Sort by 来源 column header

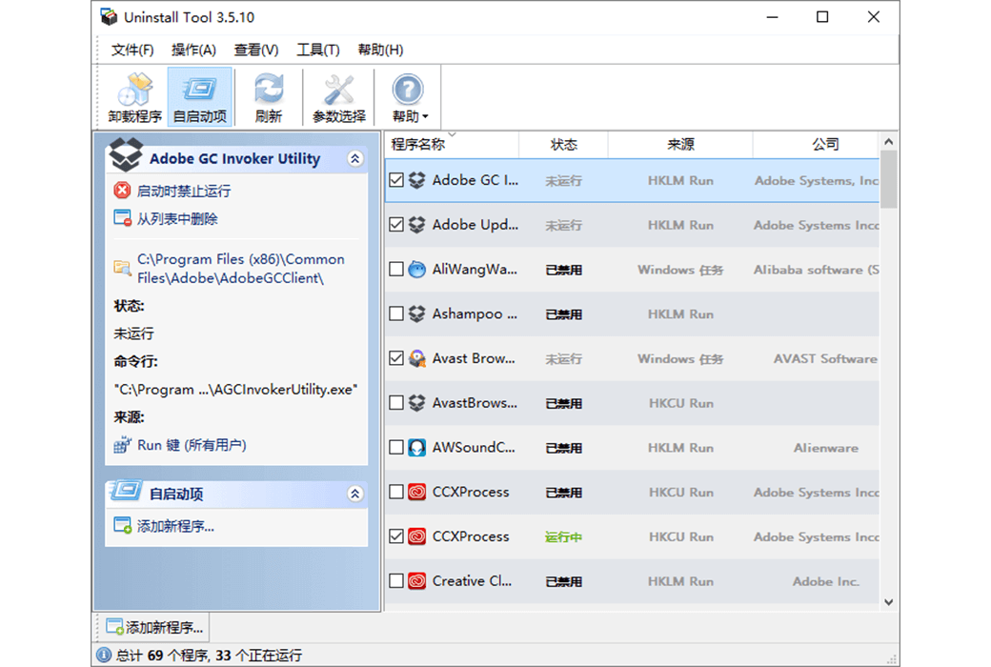click(680, 145)
